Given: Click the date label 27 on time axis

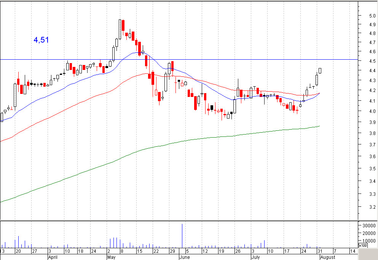Looking at the screenshot, I should pyautogui.click(x=35, y=251).
